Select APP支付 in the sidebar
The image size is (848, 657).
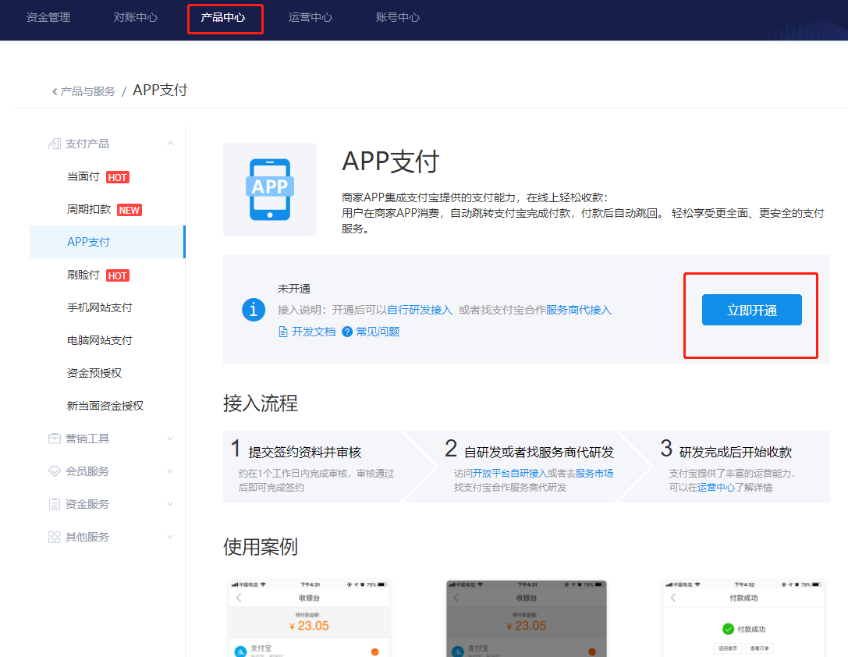click(x=107, y=242)
